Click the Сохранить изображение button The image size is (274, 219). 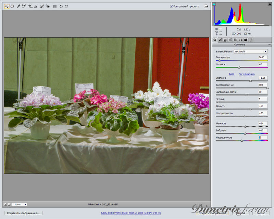pyautogui.click(x=23, y=213)
